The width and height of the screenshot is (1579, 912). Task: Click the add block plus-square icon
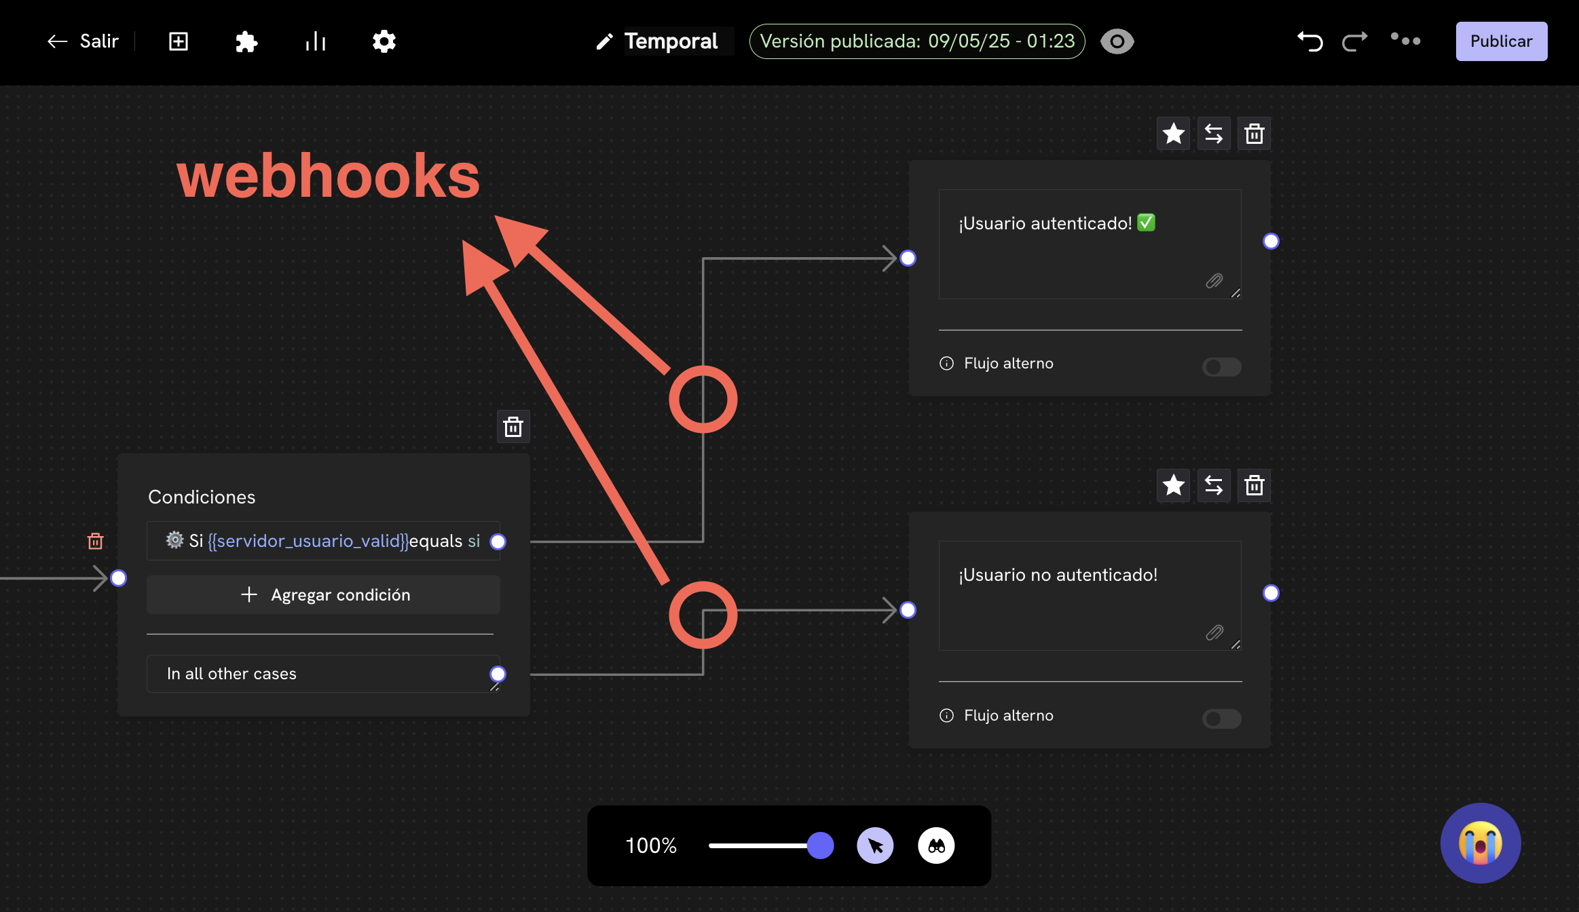tap(179, 42)
